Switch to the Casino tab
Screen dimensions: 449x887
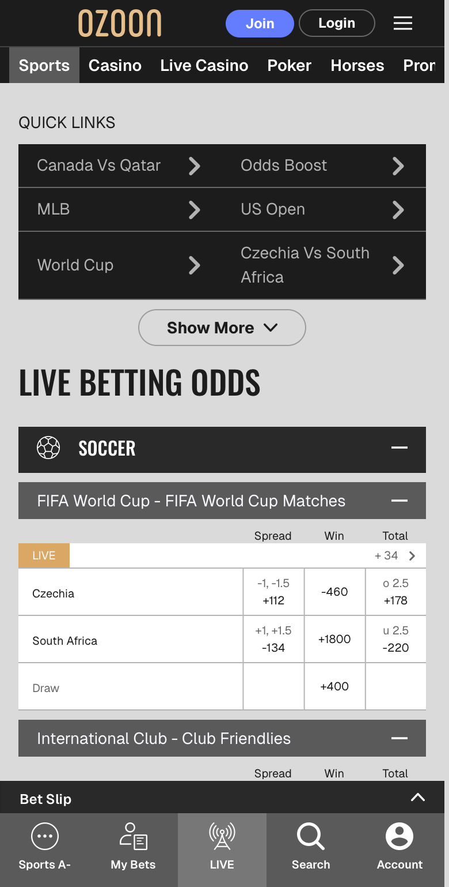115,65
